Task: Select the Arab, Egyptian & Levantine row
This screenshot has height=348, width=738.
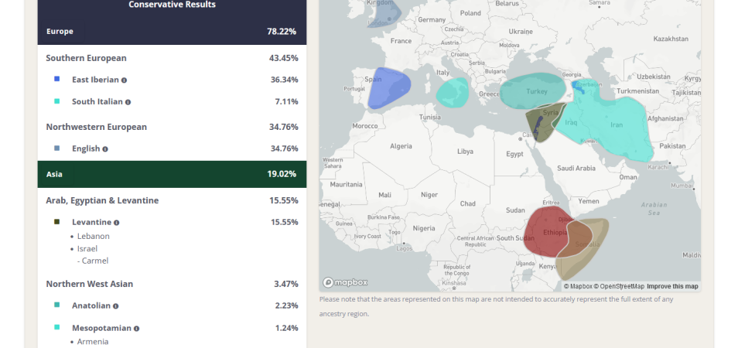Action: click(x=172, y=200)
